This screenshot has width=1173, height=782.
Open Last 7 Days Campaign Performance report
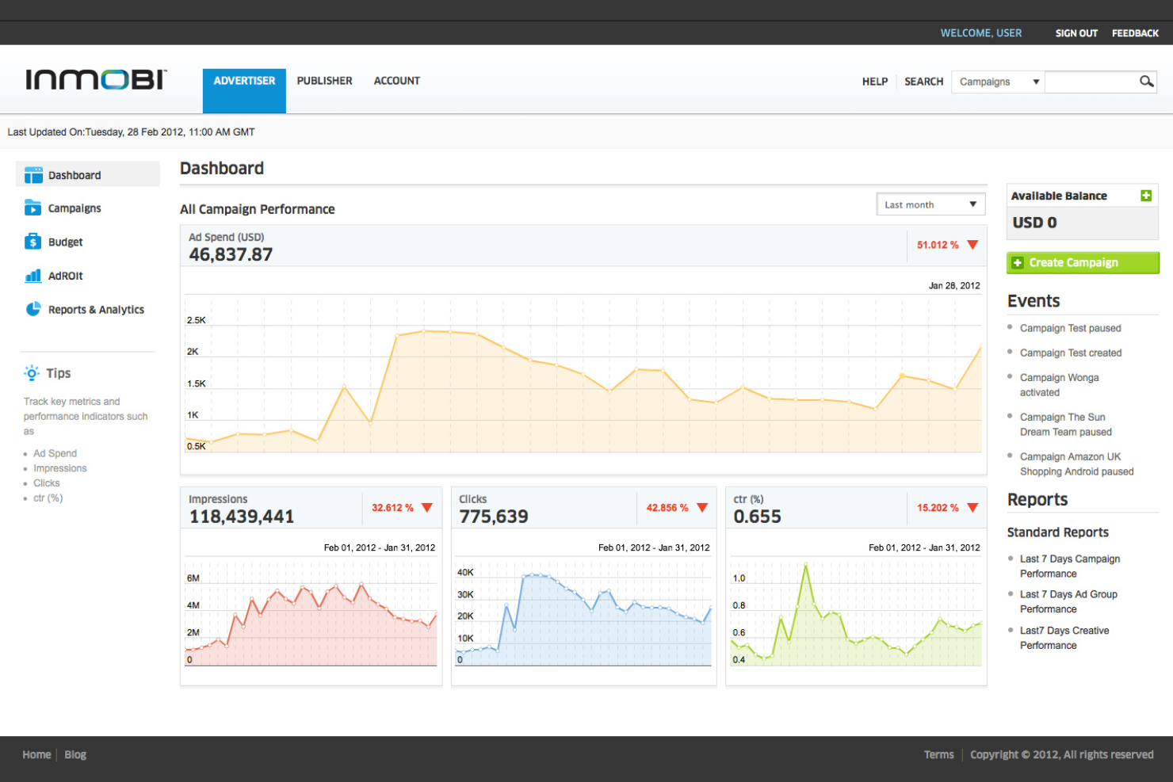1070,566
